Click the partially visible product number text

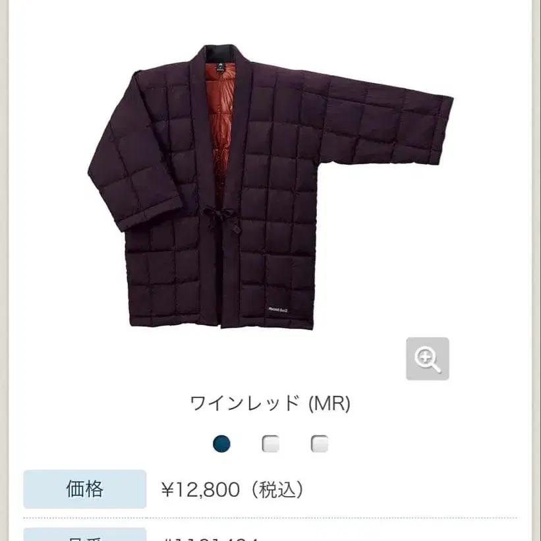tap(210, 538)
